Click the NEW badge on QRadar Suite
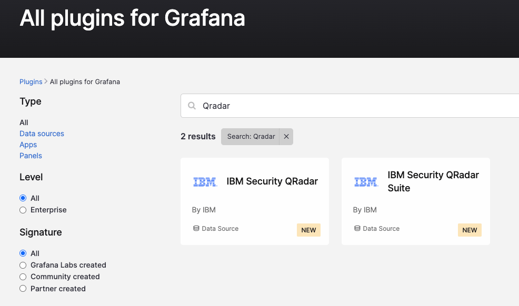The image size is (519, 306). tap(470, 230)
